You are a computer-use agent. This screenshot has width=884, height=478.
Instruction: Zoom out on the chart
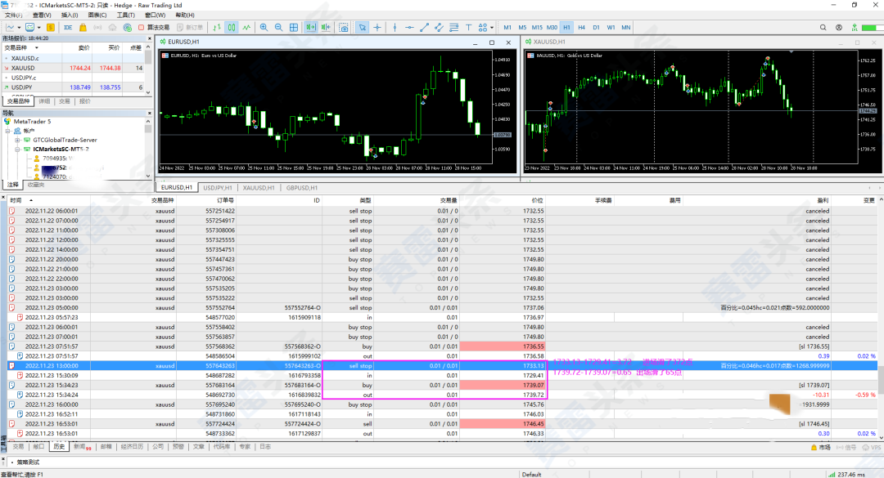pos(278,27)
